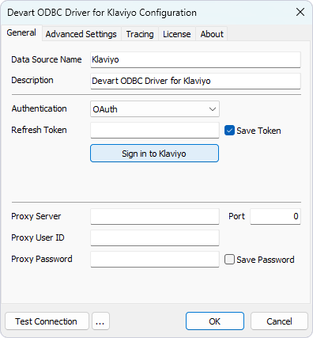
Task: Open the Advanced Settings tab
Action: pos(81,34)
